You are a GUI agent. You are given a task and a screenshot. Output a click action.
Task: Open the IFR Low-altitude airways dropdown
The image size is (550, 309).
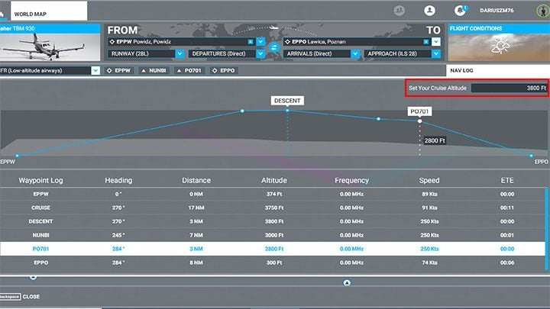tap(95, 70)
